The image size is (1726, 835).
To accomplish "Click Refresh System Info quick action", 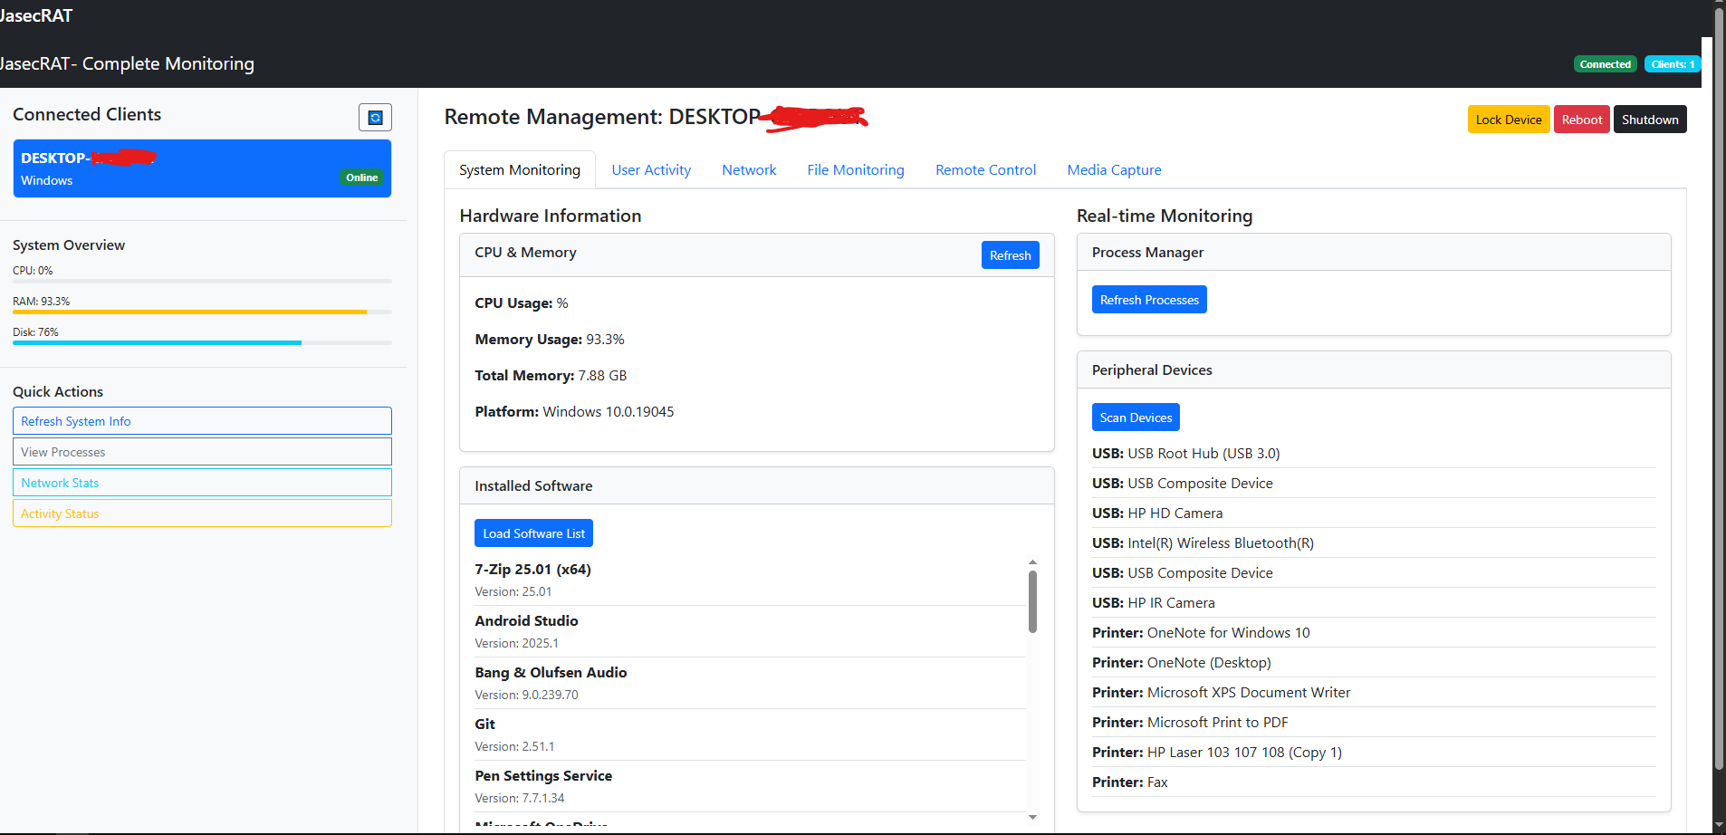I will point(201,420).
